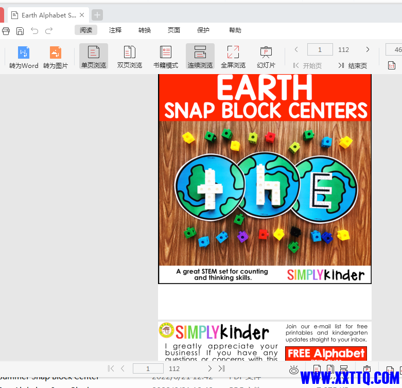Select double page icon in bottom bar
This screenshot has height=388, width=402.
tap(330, 369)
